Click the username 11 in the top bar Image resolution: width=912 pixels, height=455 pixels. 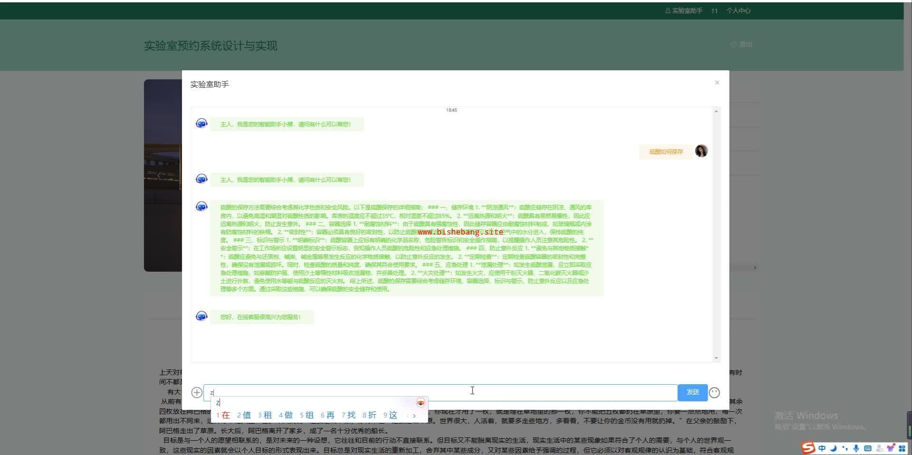tap(714, 10)
